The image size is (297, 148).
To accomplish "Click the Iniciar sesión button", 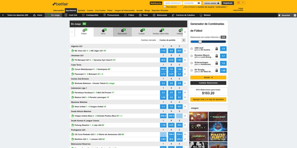I will click(212, 3).
